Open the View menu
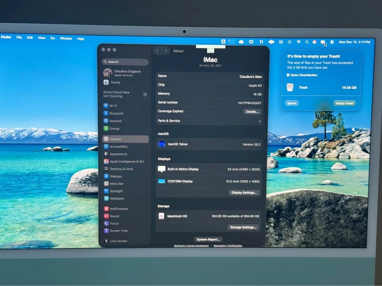Viewport: 382px width, 286px height. 42,38
